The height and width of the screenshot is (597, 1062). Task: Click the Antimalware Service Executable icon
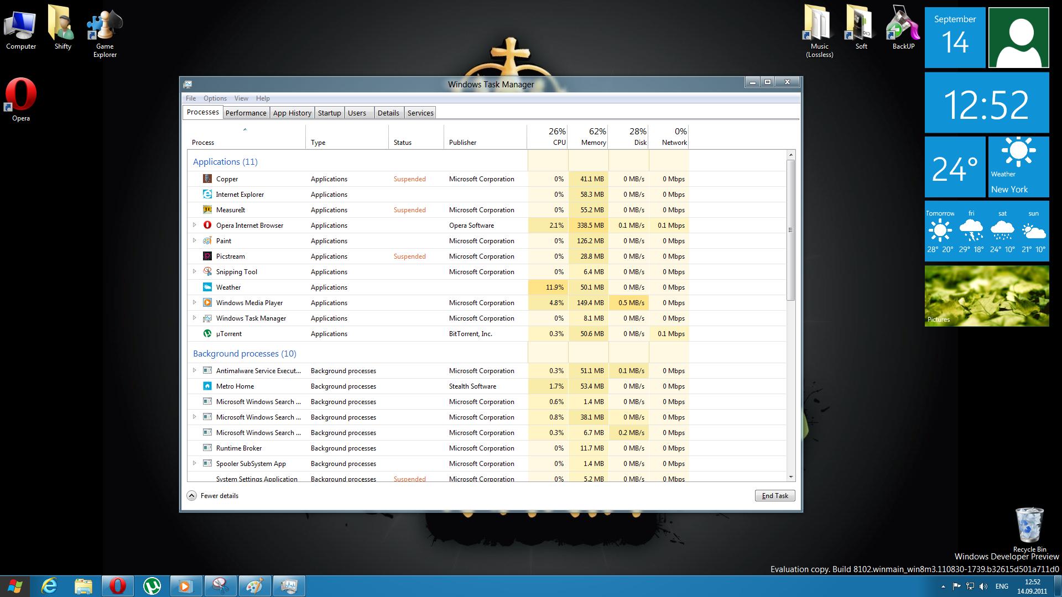pyautogui.click(x=207, y=370)
